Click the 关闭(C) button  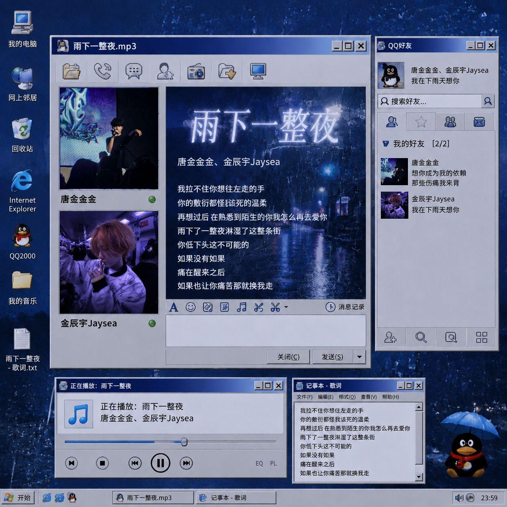(x=288, y=357)
